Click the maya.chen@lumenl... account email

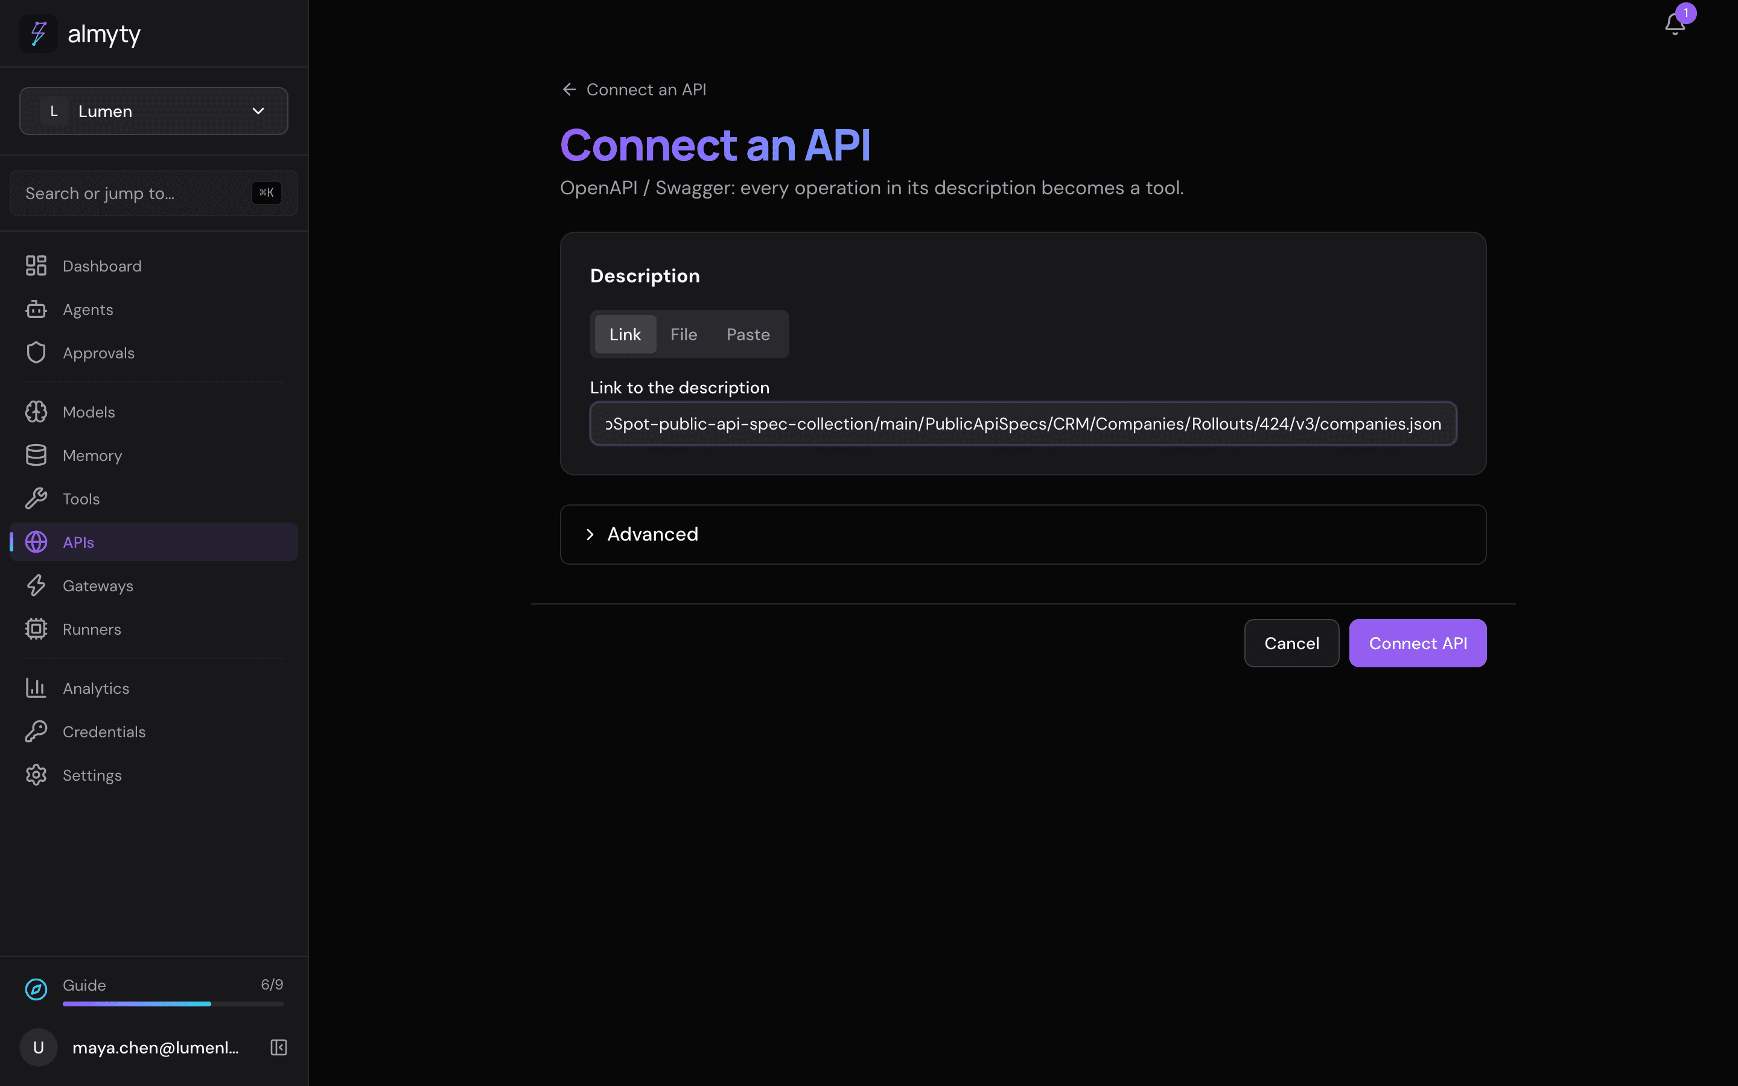coord(156,1048)
